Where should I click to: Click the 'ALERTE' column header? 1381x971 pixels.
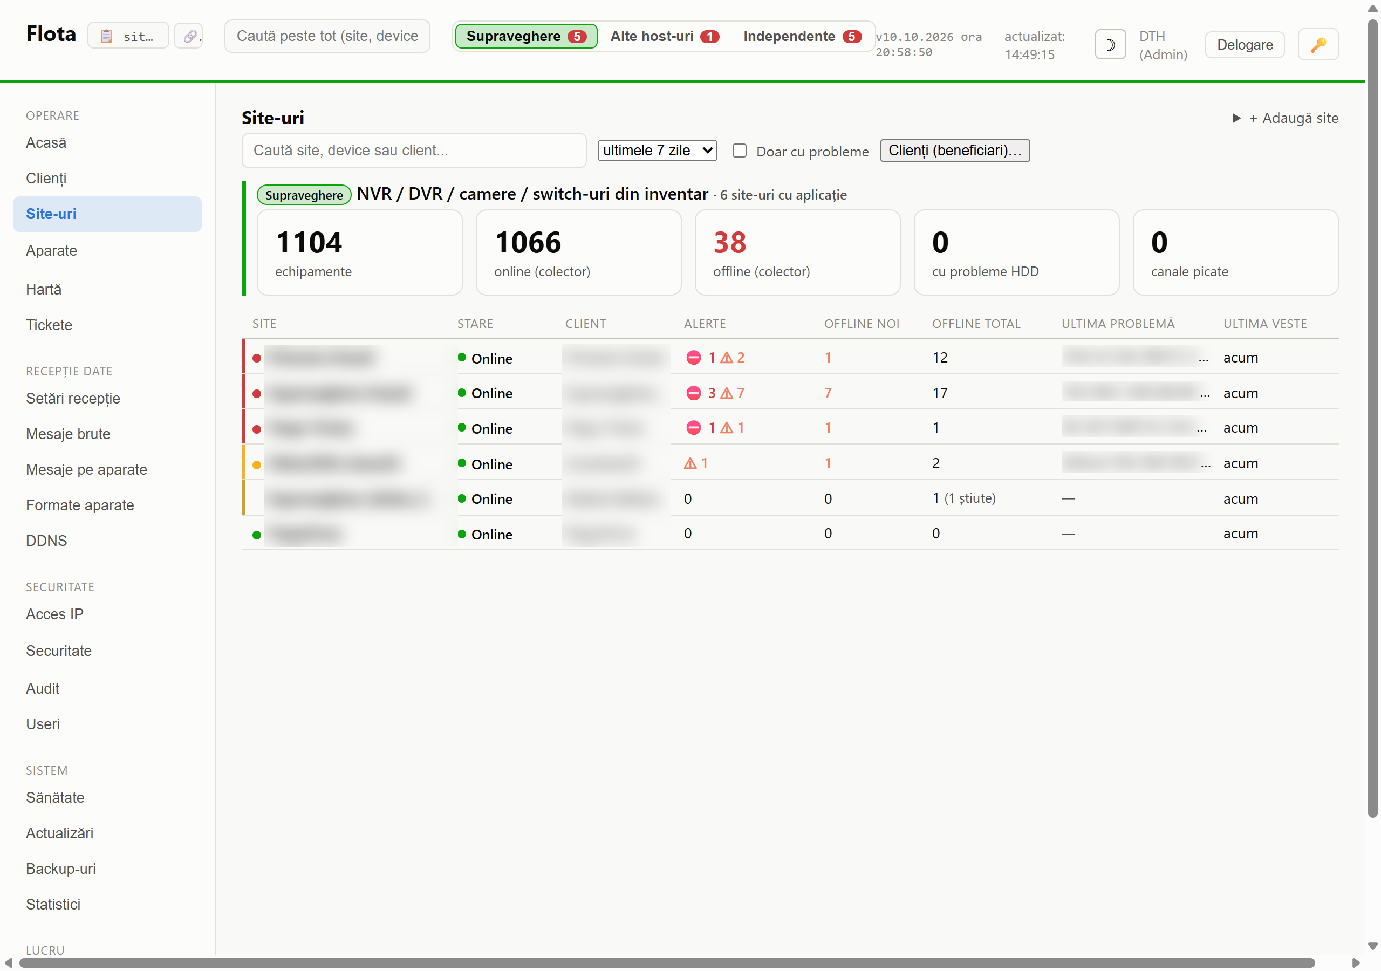click(705, 324)
